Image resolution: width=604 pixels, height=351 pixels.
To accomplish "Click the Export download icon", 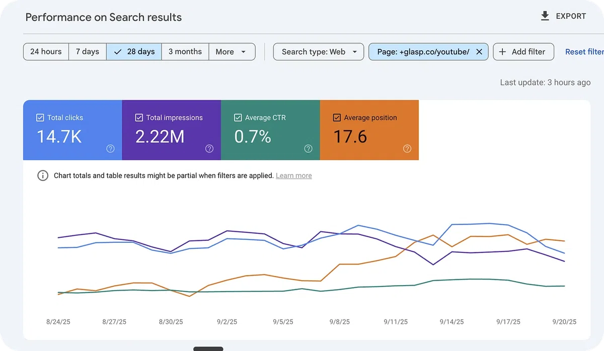I will 545,16.
